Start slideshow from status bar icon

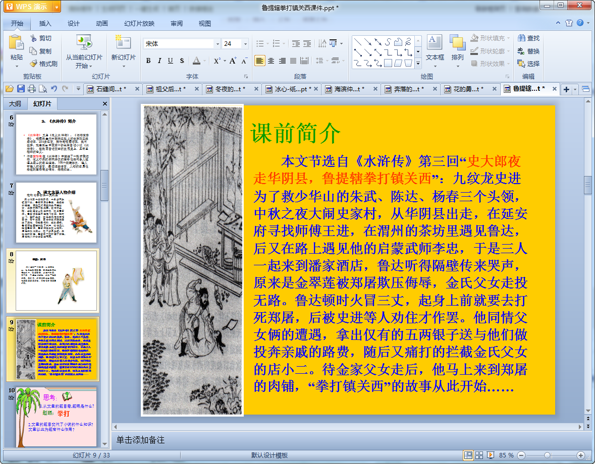490,455
